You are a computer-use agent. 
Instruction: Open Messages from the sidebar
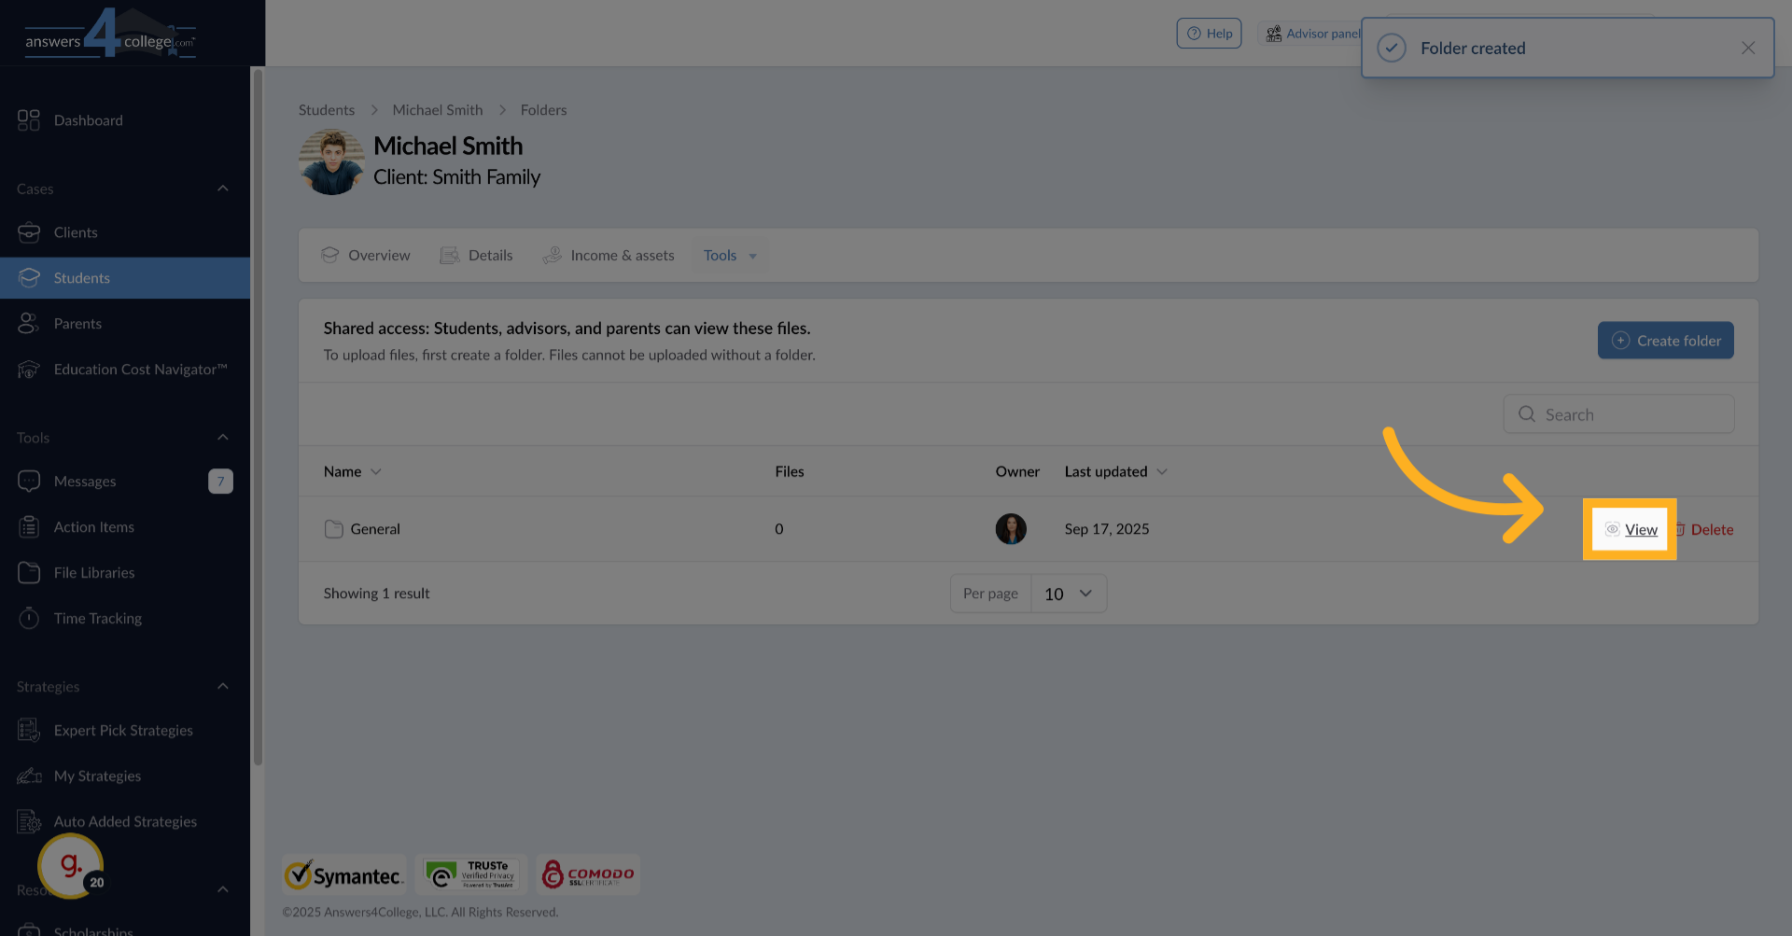(x=85, y=482)
